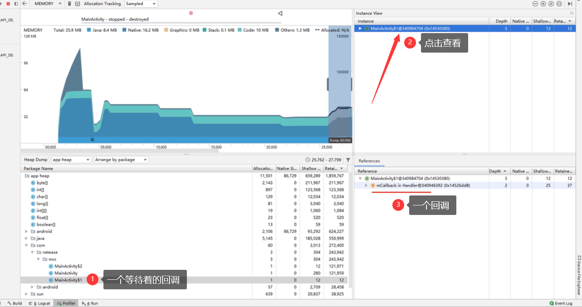Collapse the mvc package node
582x307 pixels.
39,259
